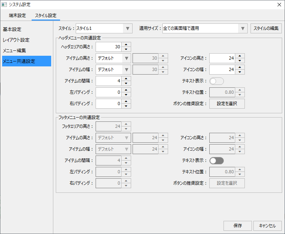
Task: Click the header ヘッダエリアの高さ input field
Action: [108, 47]
